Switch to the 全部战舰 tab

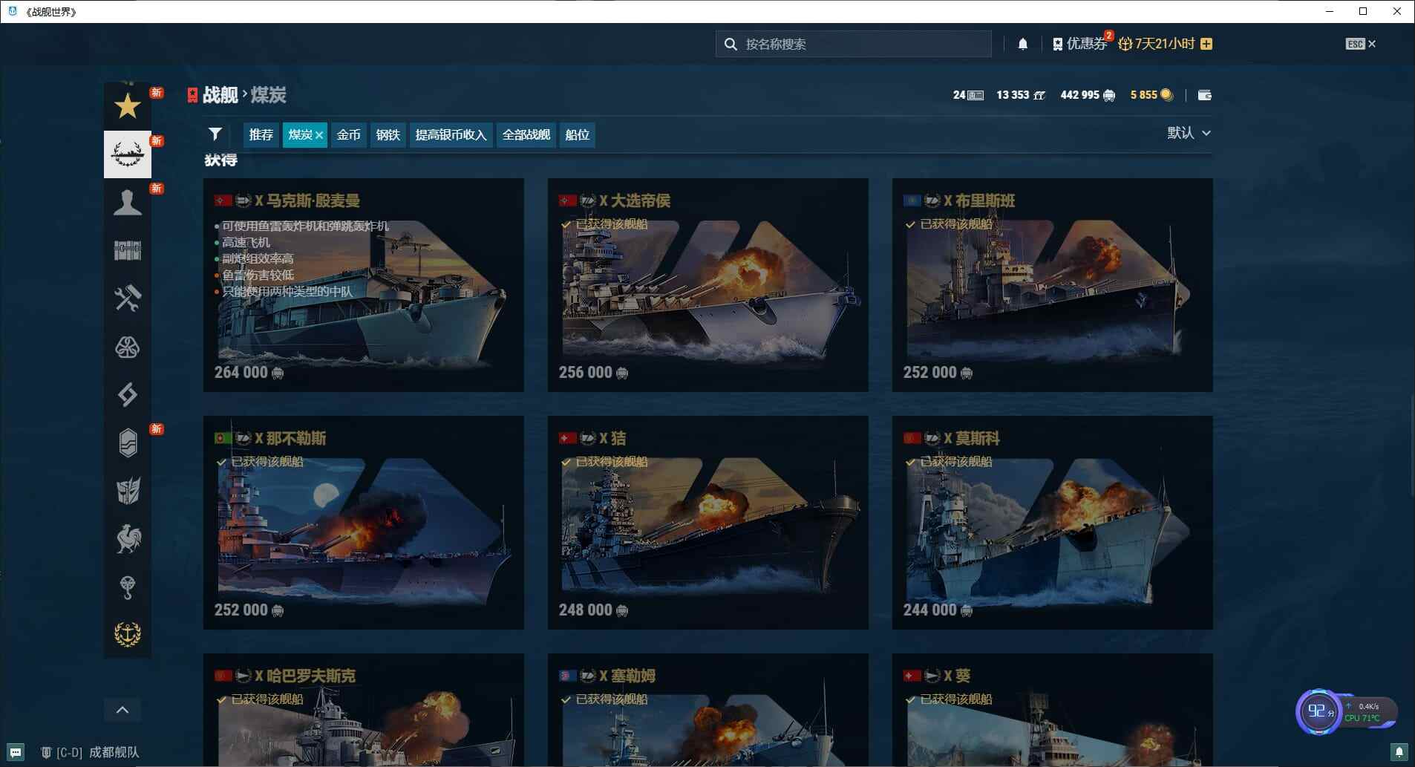(x=526, y=134)
